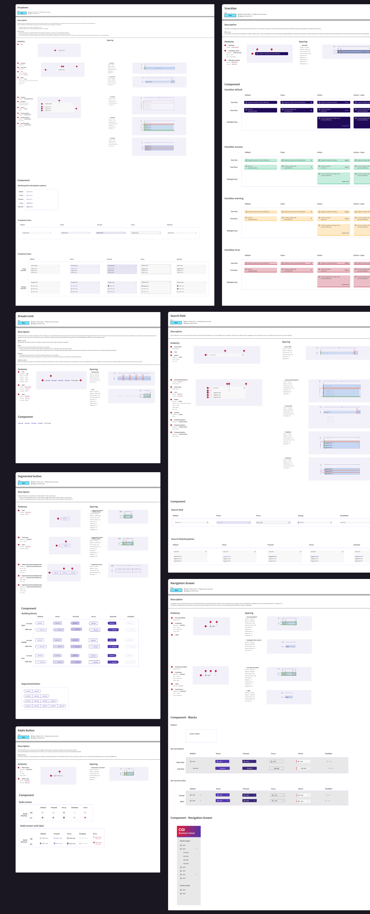
Task: Open the Hover closed dropdown in Dropdown/close
Action: 75,233
